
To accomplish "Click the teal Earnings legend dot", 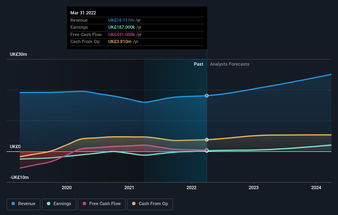I will [x=49, y=204].
